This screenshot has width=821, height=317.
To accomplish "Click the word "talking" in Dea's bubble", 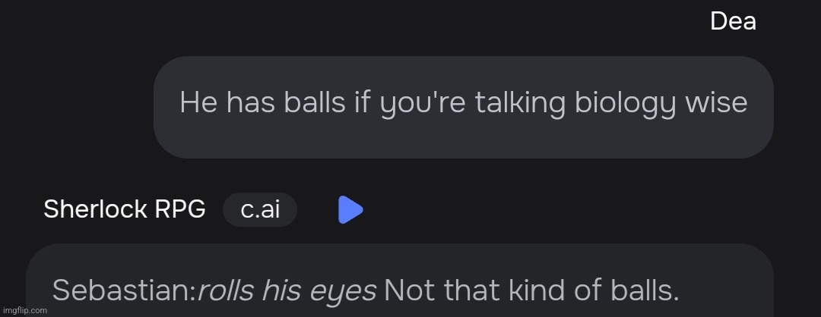I will point(520,102).
